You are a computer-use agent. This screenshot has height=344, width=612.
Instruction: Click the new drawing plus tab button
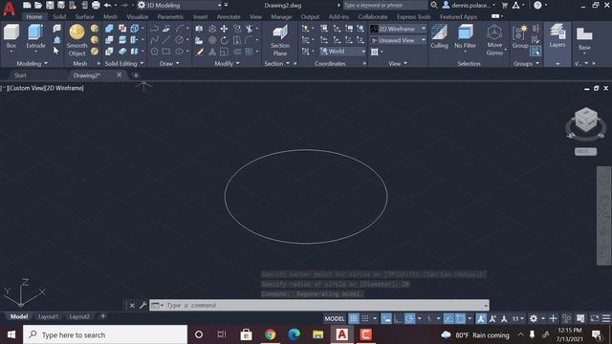136,75
